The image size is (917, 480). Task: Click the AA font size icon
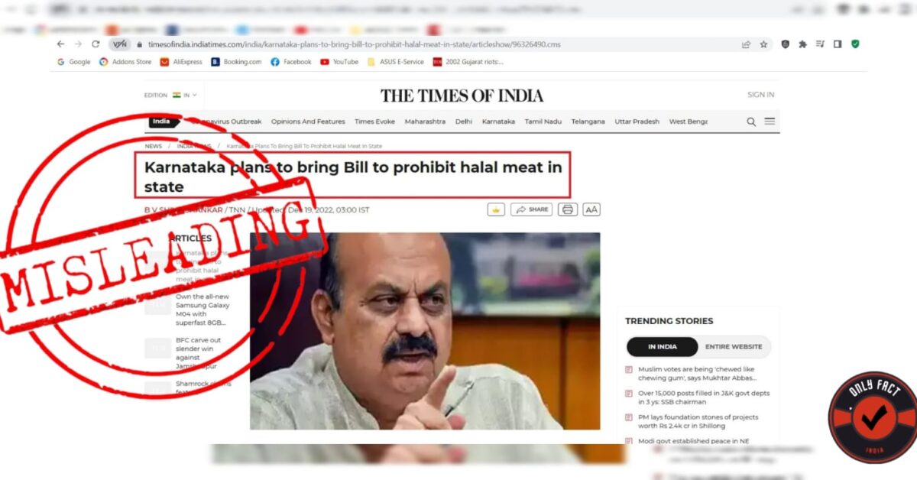pos(591,209)
